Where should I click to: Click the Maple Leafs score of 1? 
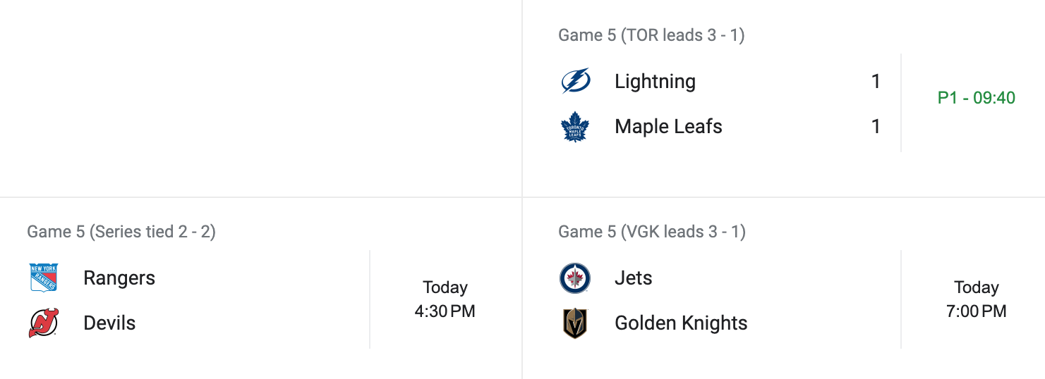coord(876,127)
